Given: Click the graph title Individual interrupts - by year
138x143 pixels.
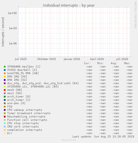Looking at the screenshot, I should click(69, 5).
